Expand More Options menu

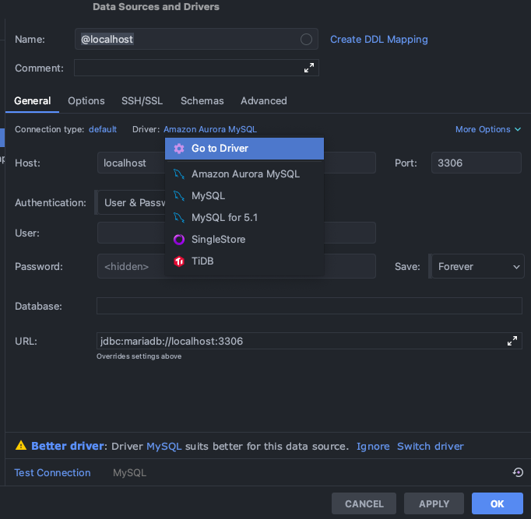(488, 129)
